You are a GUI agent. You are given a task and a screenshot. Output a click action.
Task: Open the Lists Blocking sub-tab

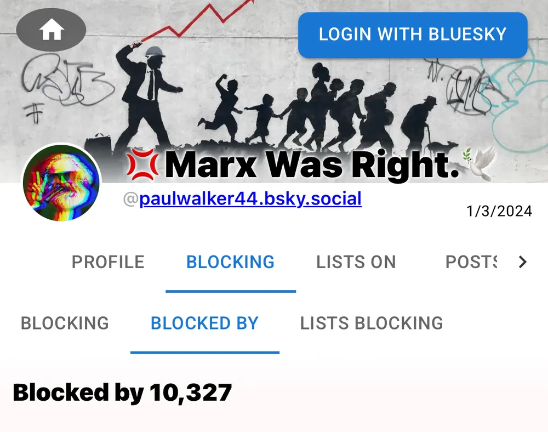click(372, 323)
